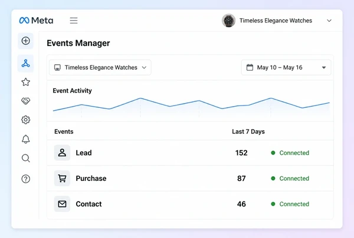Viewport: 354px width, 238px height.
Task: Open the Contact event row
Action: point(190,204)
